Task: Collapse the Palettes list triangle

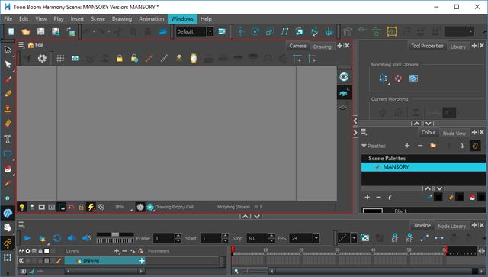Action: pyautogui.click(x=364, y=146)
